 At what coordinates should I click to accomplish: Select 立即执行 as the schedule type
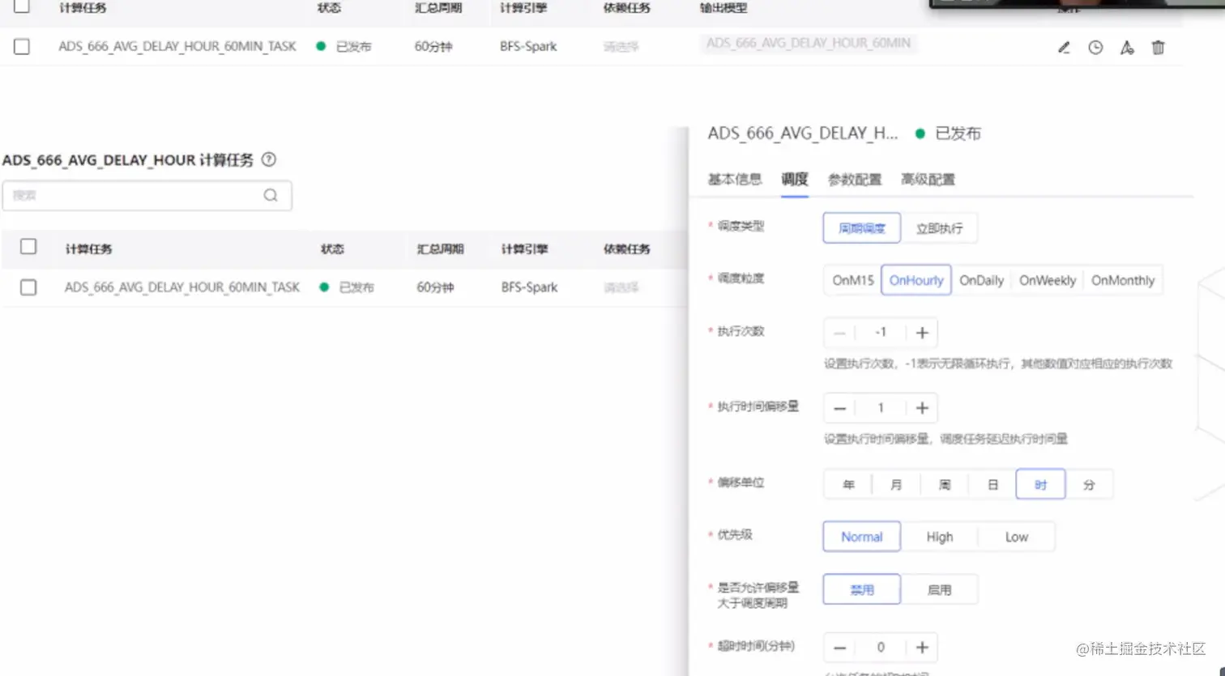[939, 228]
